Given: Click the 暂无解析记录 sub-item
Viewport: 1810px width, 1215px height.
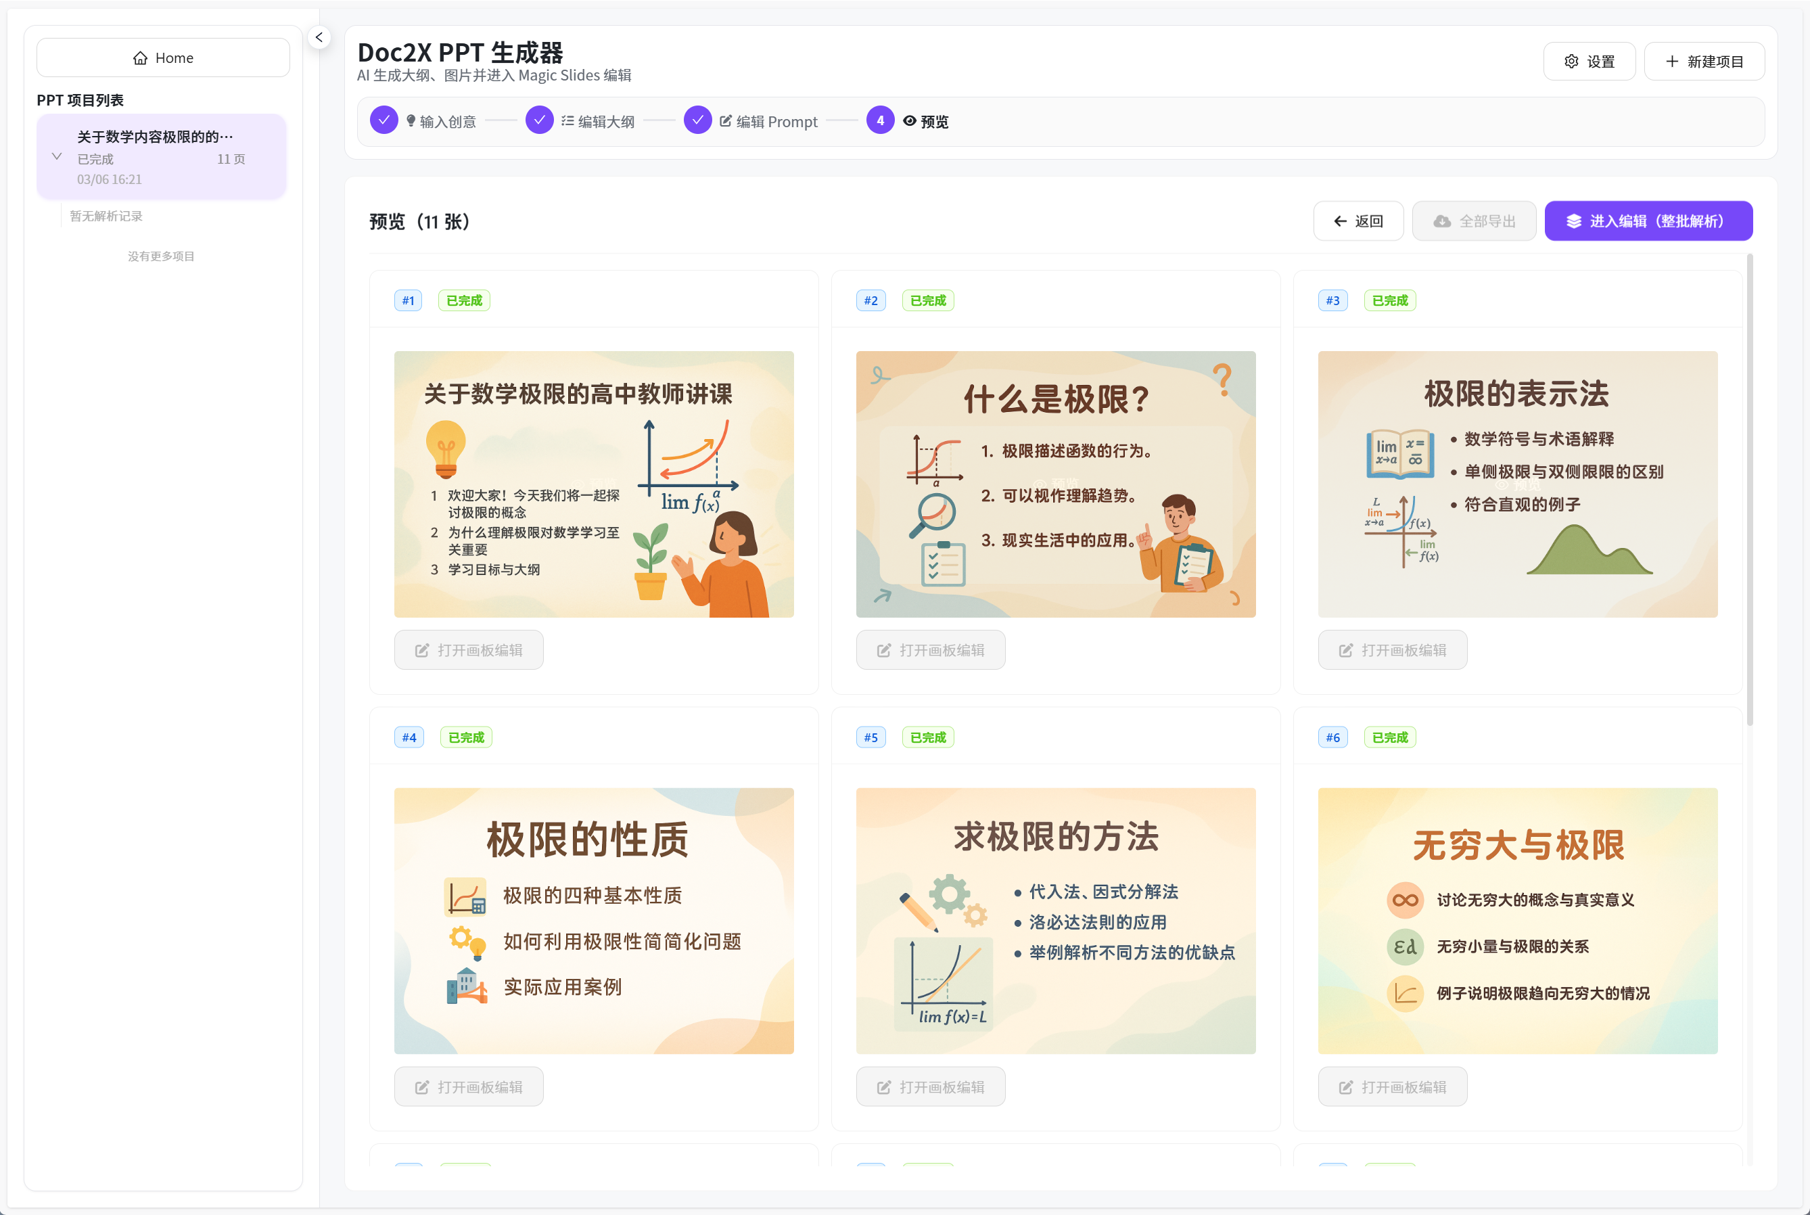Looking at the screenshot, I should click(x=106, y=216).
